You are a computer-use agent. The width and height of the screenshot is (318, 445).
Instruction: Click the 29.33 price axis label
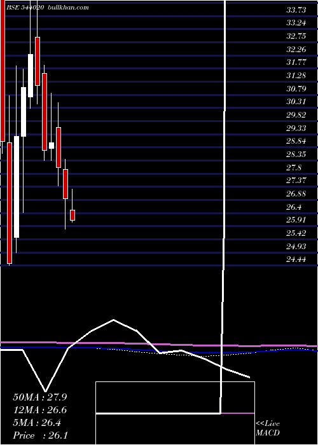pyautogui.click(x=296, y=128)
